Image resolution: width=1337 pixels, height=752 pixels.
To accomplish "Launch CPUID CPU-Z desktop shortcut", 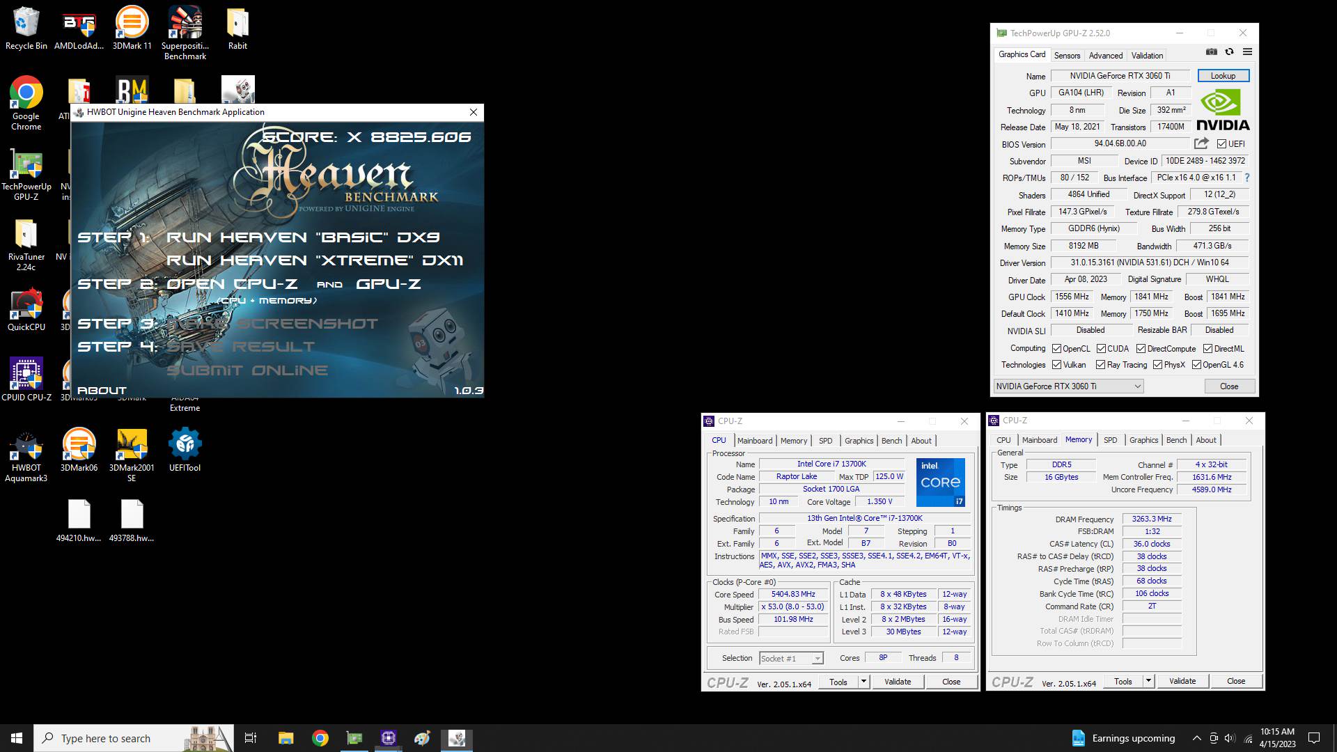I will pyautogui.click(x=26, y=380).
